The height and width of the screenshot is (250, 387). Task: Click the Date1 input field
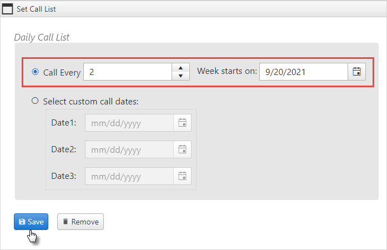click(129, 123)
